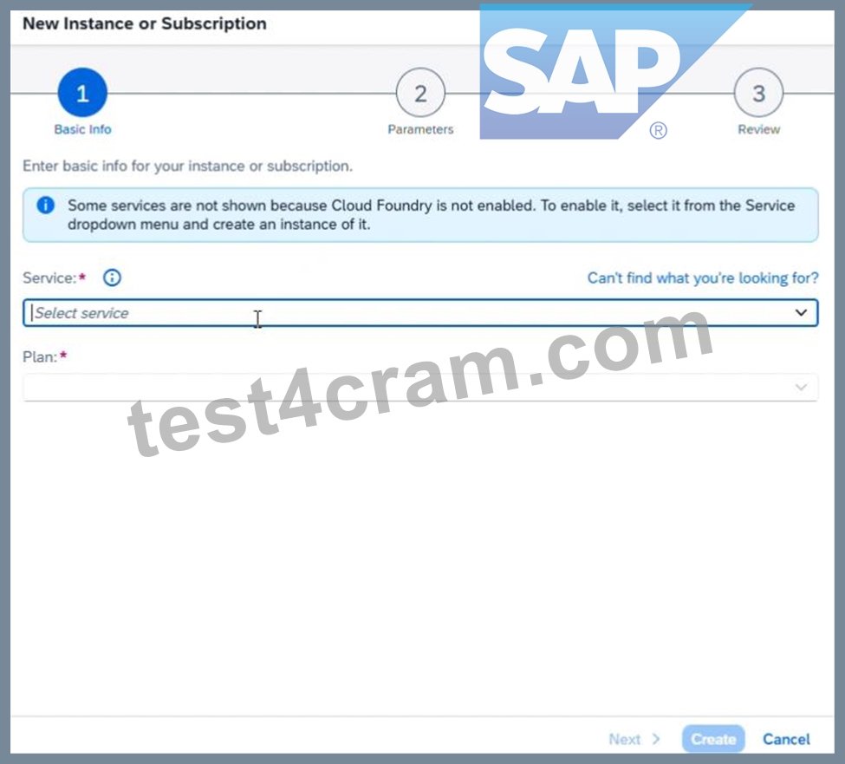
Task: Click the chevron arrow next to Next
Action: [x=656, y=739]
